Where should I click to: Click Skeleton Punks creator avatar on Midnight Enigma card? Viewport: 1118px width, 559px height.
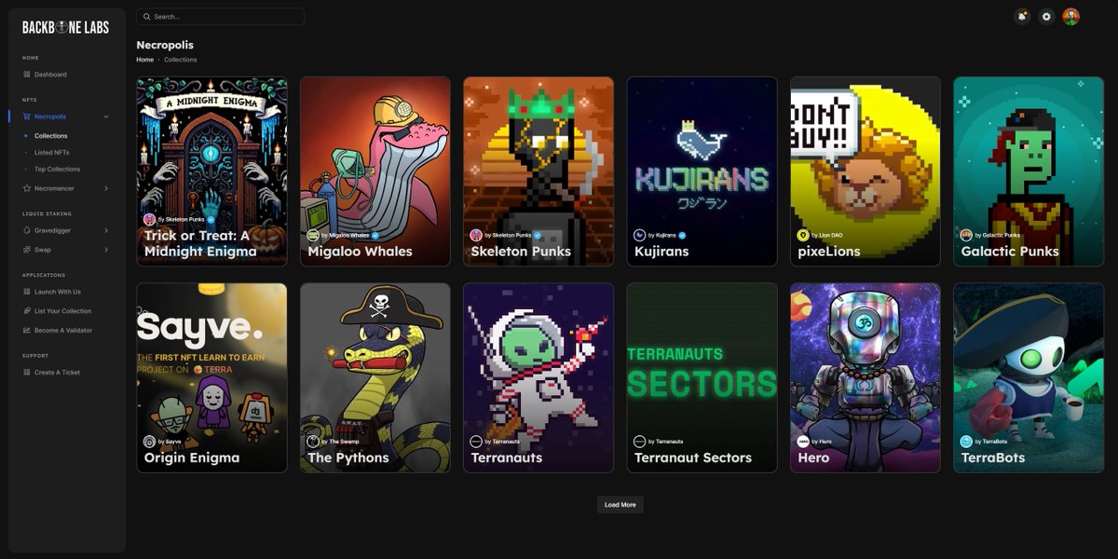click(149, 219)
